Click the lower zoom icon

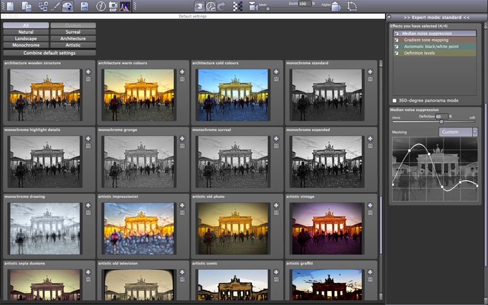pyautogui.click(x=253, y=6)
